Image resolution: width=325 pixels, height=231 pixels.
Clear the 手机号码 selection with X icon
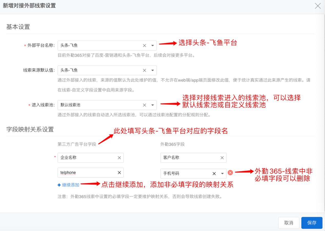214,174
